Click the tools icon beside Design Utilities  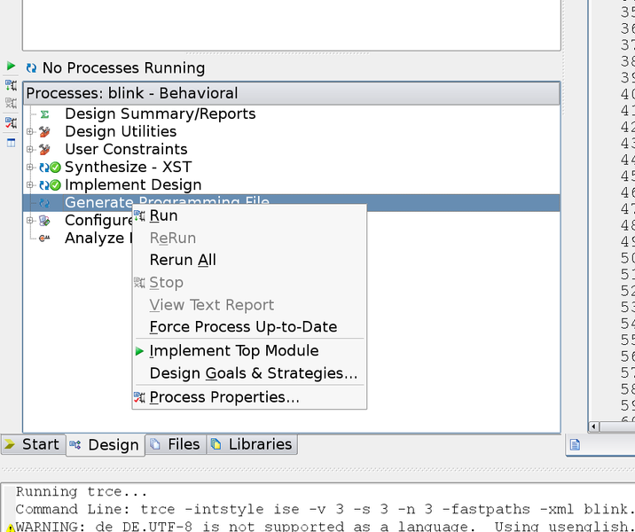(x=44, y=132)
